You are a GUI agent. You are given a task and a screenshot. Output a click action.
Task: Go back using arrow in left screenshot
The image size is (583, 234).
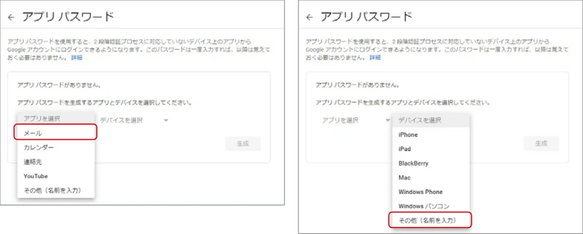11,17
